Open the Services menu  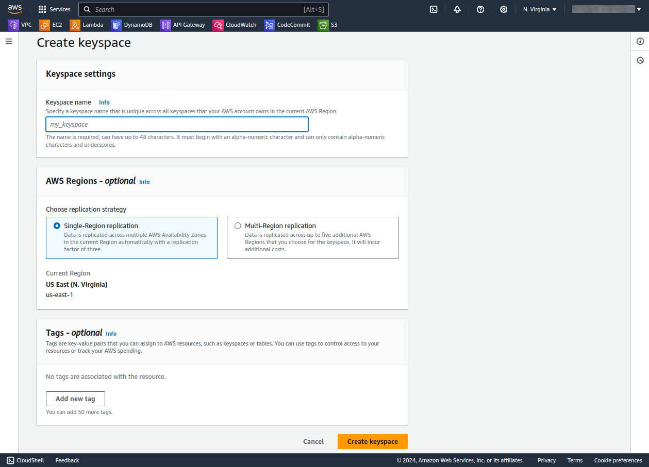(x=54, y=9)
